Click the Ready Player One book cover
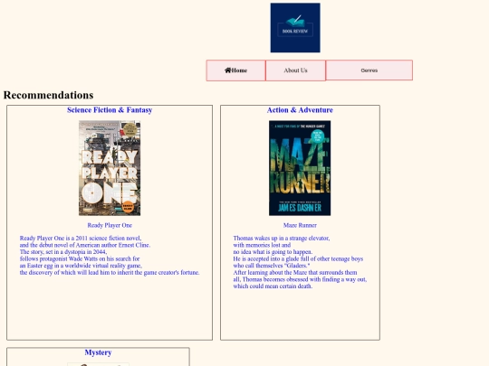 click(110, 168)
